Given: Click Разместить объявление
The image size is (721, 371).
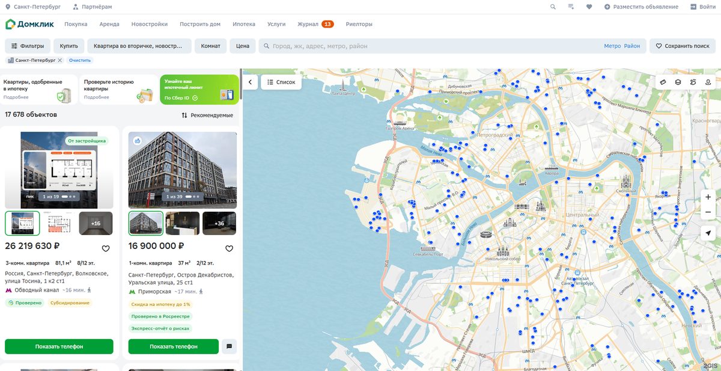Looking at the screenshot, I should click(x=641, y=7).
